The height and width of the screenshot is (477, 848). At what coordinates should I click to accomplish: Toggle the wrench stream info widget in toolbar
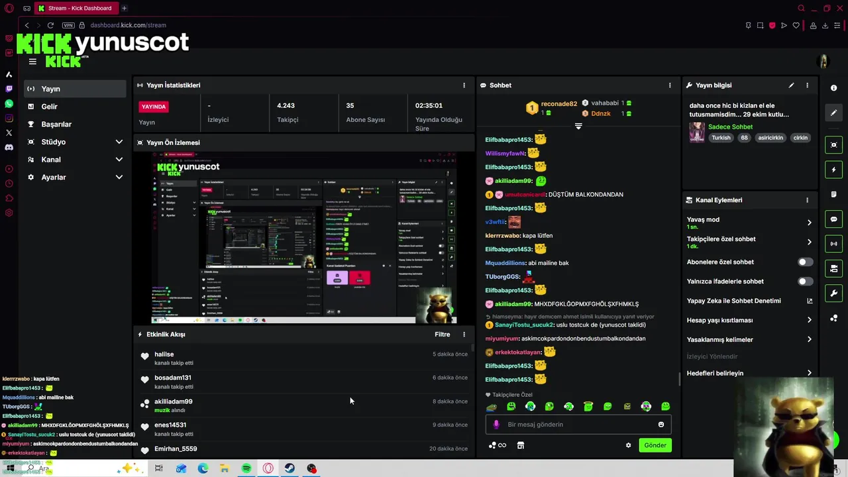[x=833, y=293]
